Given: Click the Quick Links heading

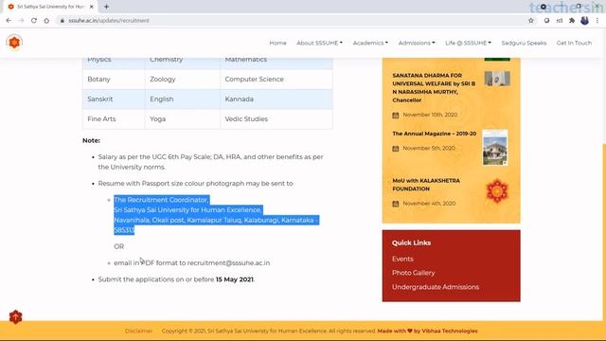Looking at the screenshot, I should coord(411,242).
